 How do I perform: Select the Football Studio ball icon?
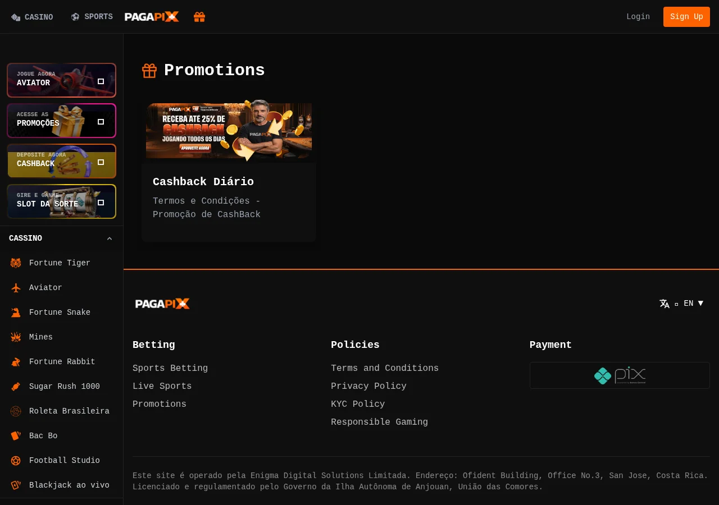point(16,461)
